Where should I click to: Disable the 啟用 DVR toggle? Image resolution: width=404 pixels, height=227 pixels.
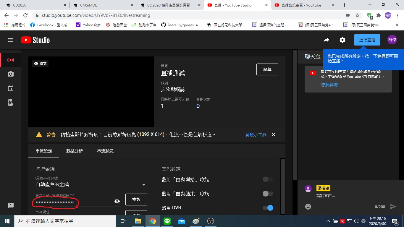point(268,208)
